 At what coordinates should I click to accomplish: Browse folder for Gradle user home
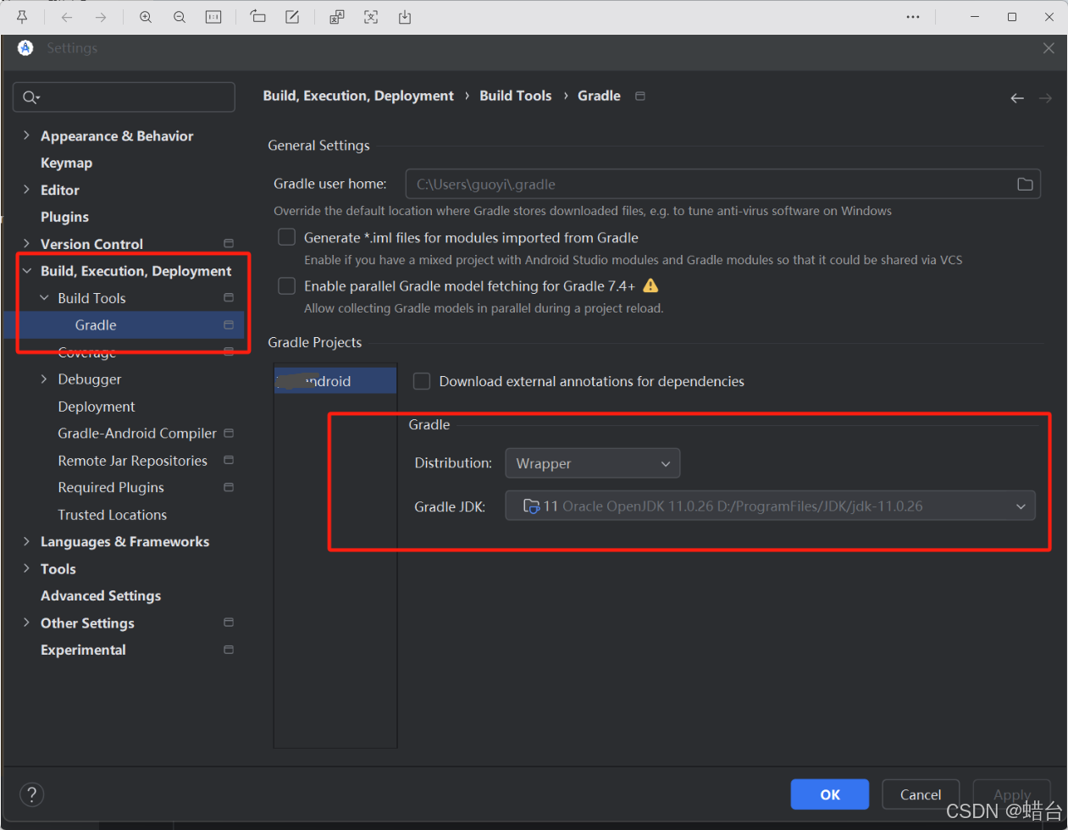pyautogui.click(x=1025, y=184)
